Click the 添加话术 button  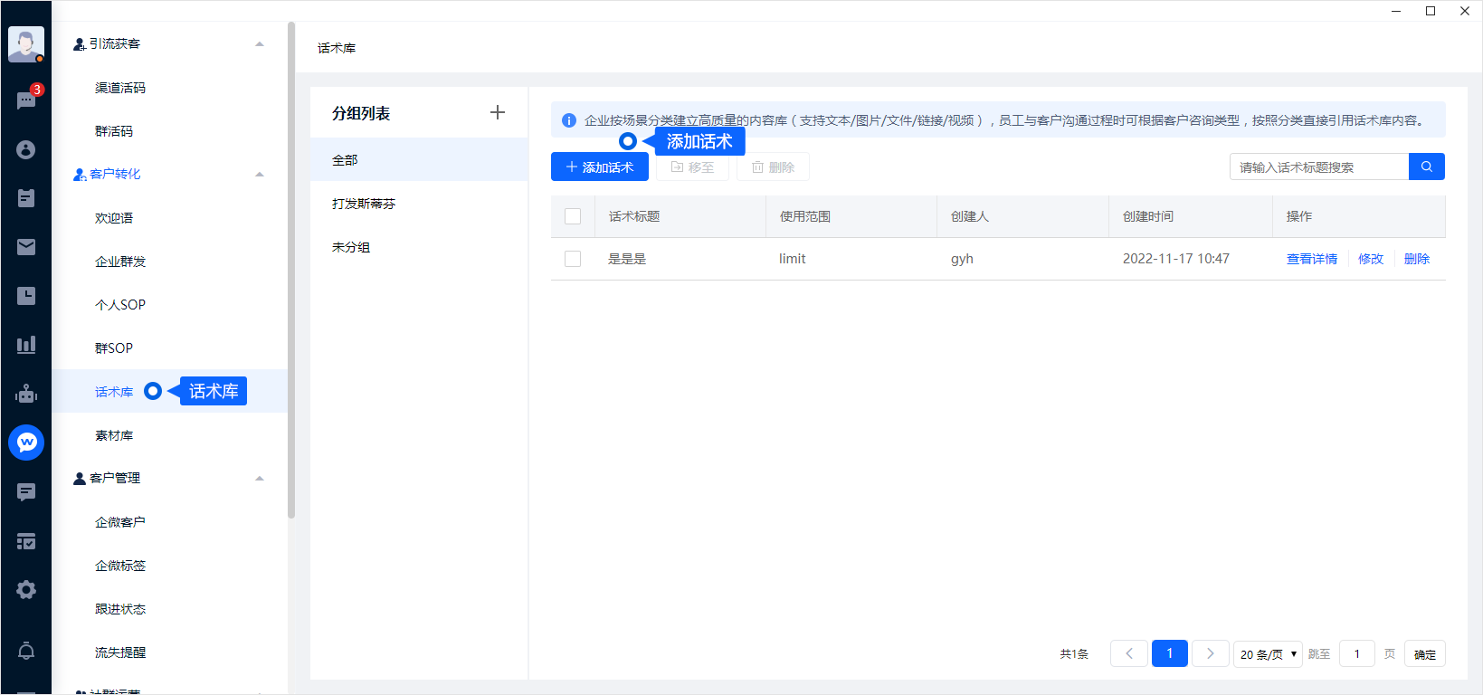[x=599, y=167]
